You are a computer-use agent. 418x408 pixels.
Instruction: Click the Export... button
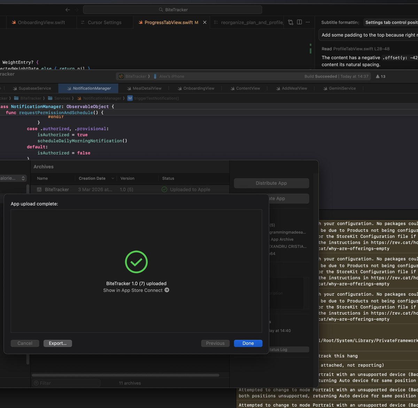[x=58, y=343]
